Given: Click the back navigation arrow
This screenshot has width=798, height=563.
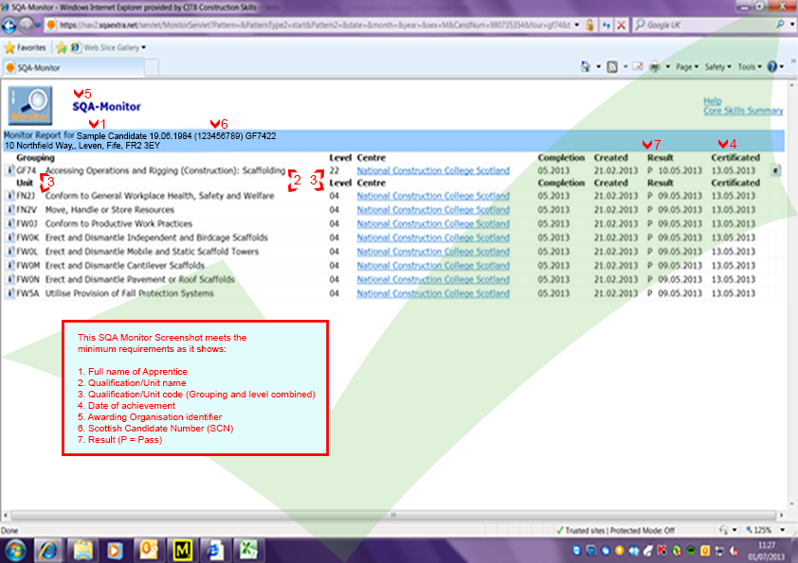Looking at the screenshot, I should pyautogui.click(x=9, y=25).
